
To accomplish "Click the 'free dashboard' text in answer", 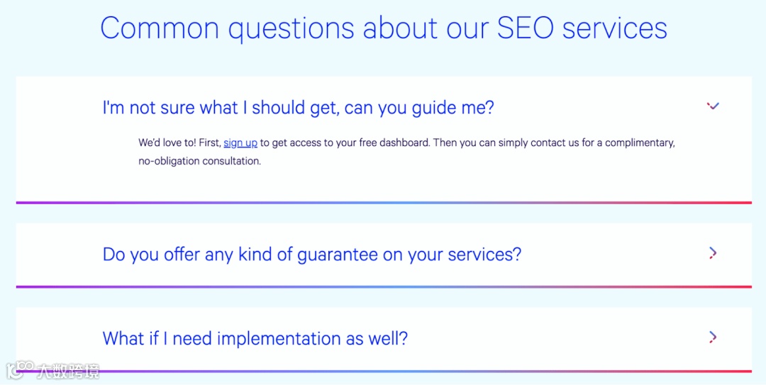I will point(394,143).
